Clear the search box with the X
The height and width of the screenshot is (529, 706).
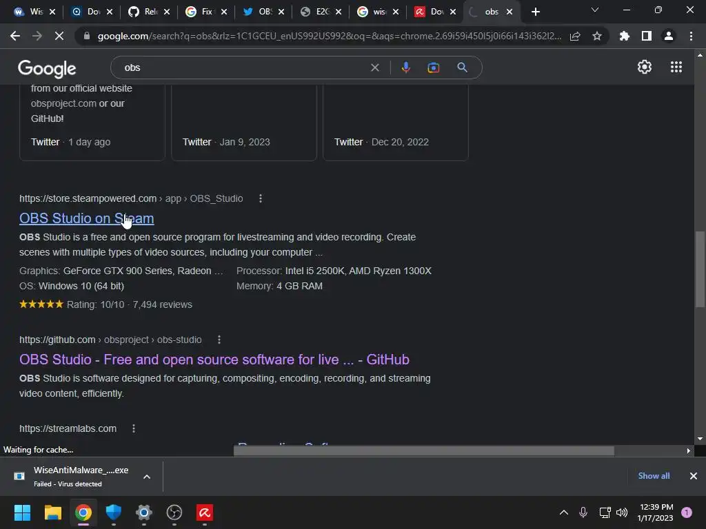(374, 68)
